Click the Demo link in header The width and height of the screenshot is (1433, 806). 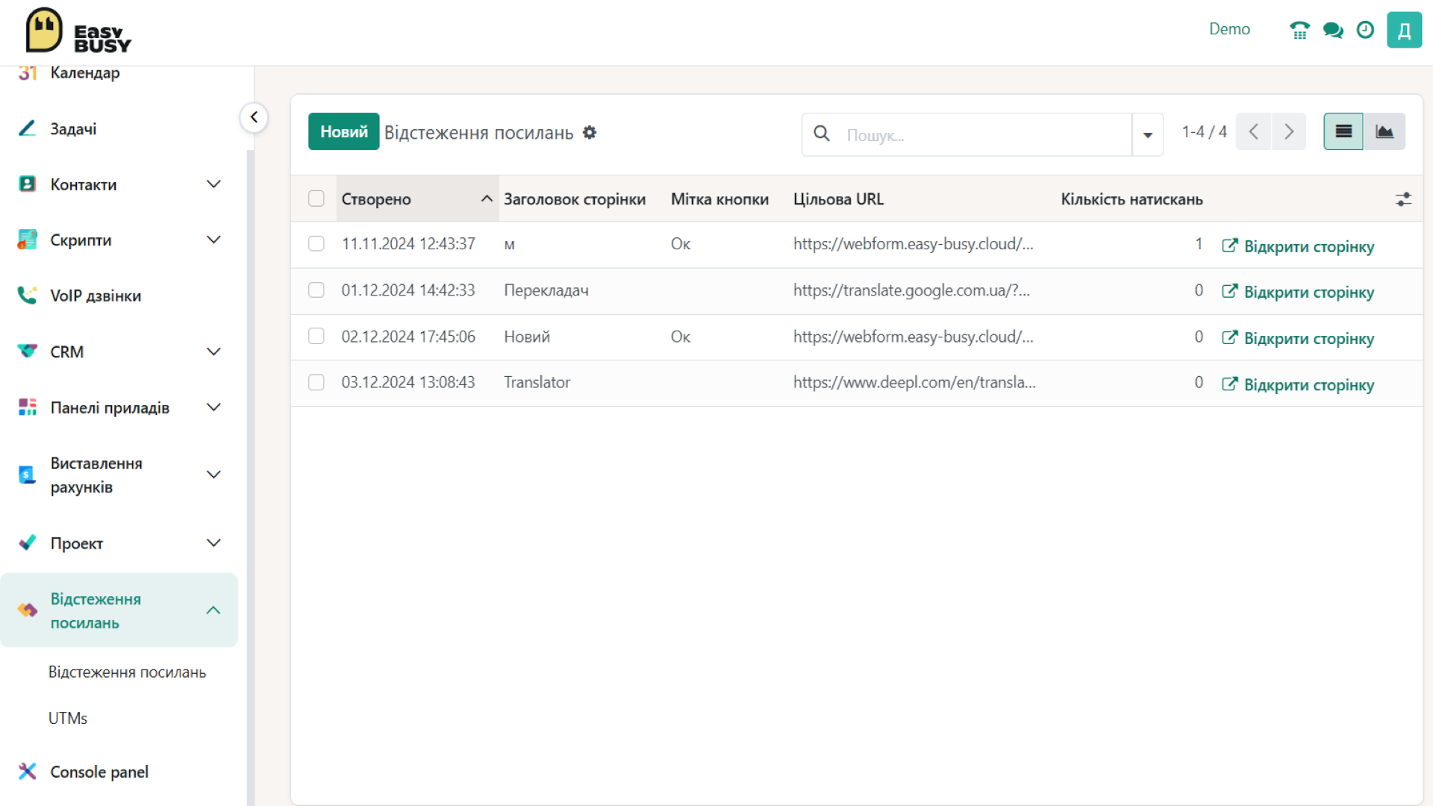tap(1229, 29)
